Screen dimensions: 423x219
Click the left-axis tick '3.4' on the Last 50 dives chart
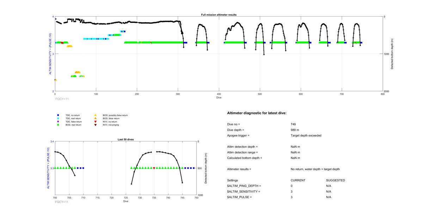coord(52,142)
